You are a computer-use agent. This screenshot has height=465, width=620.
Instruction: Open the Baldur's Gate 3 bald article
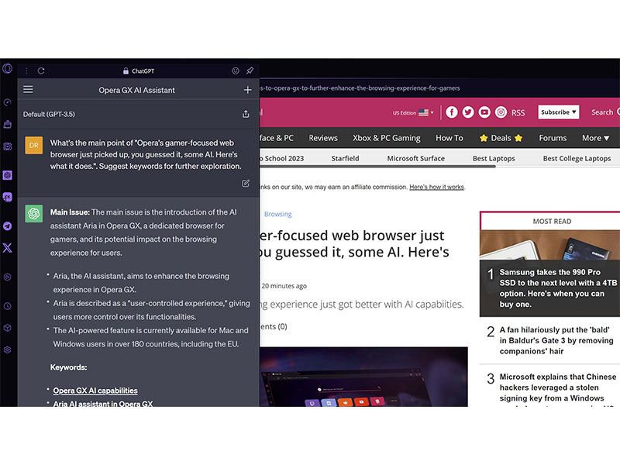556,340
